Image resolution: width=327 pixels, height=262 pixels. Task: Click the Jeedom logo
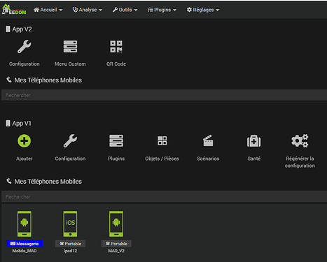point(14,9)
